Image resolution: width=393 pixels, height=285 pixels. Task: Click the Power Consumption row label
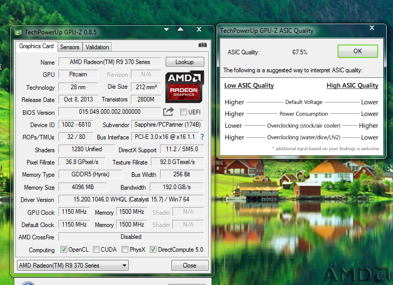tap(304, 114)
